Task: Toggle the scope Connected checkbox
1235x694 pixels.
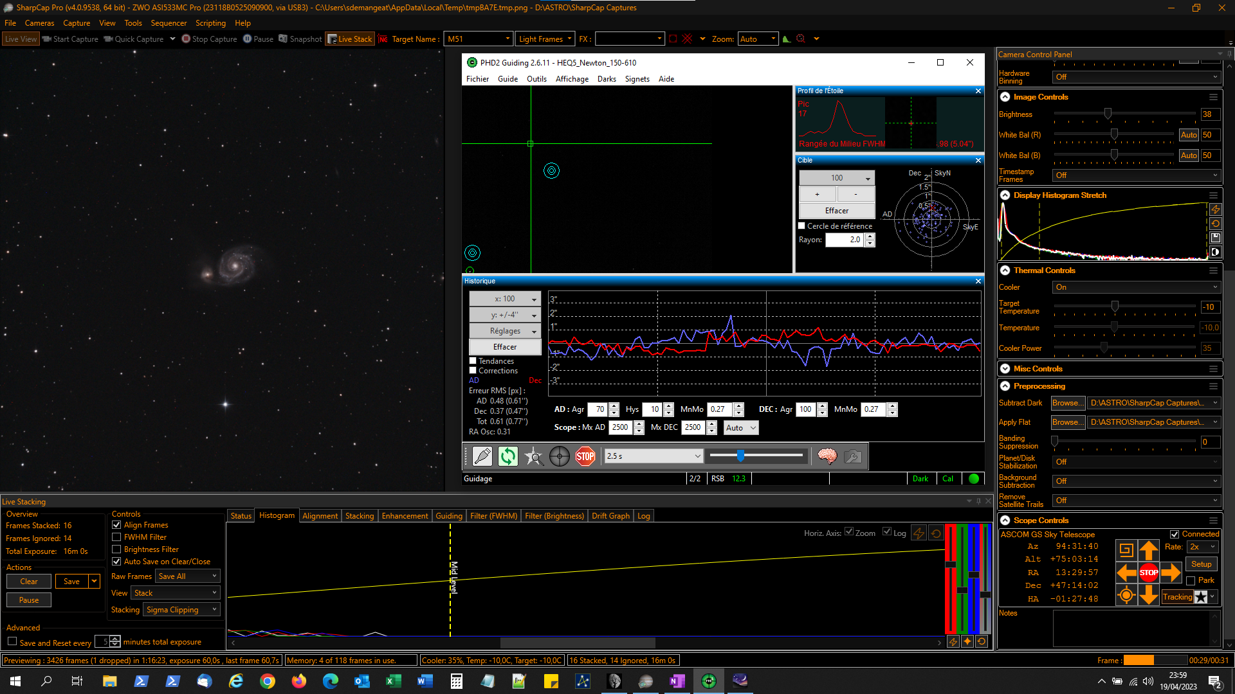Action: [1175, 534]
